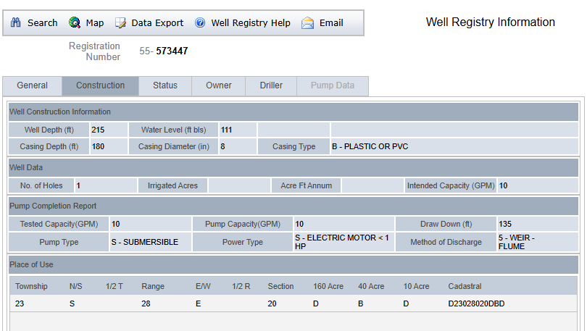This screenshot has height=331, width=587.
Task: Click E/W value E
Action: point(198,303)
